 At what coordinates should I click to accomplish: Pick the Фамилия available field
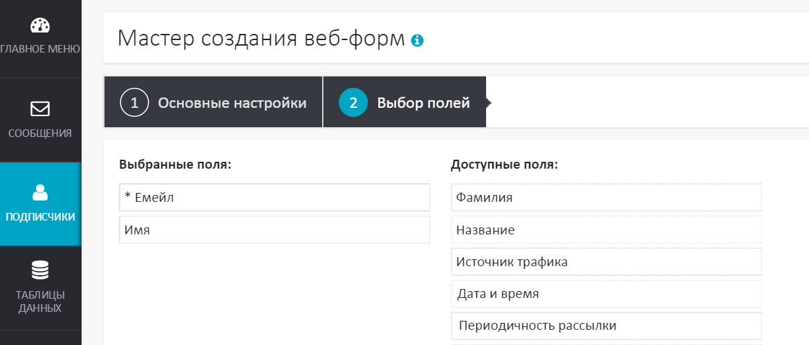(x=606, y=198)
